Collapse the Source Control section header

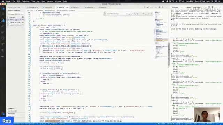(14, 10)
